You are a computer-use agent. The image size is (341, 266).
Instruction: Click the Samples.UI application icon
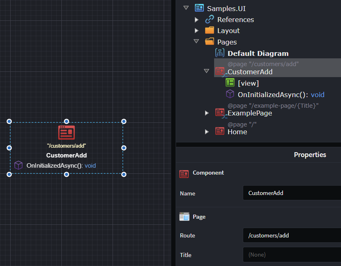199,8
